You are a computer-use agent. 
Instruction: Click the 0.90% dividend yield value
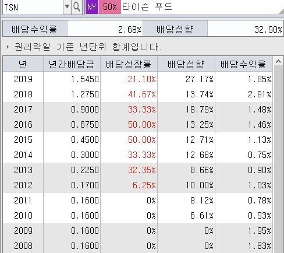260,170
